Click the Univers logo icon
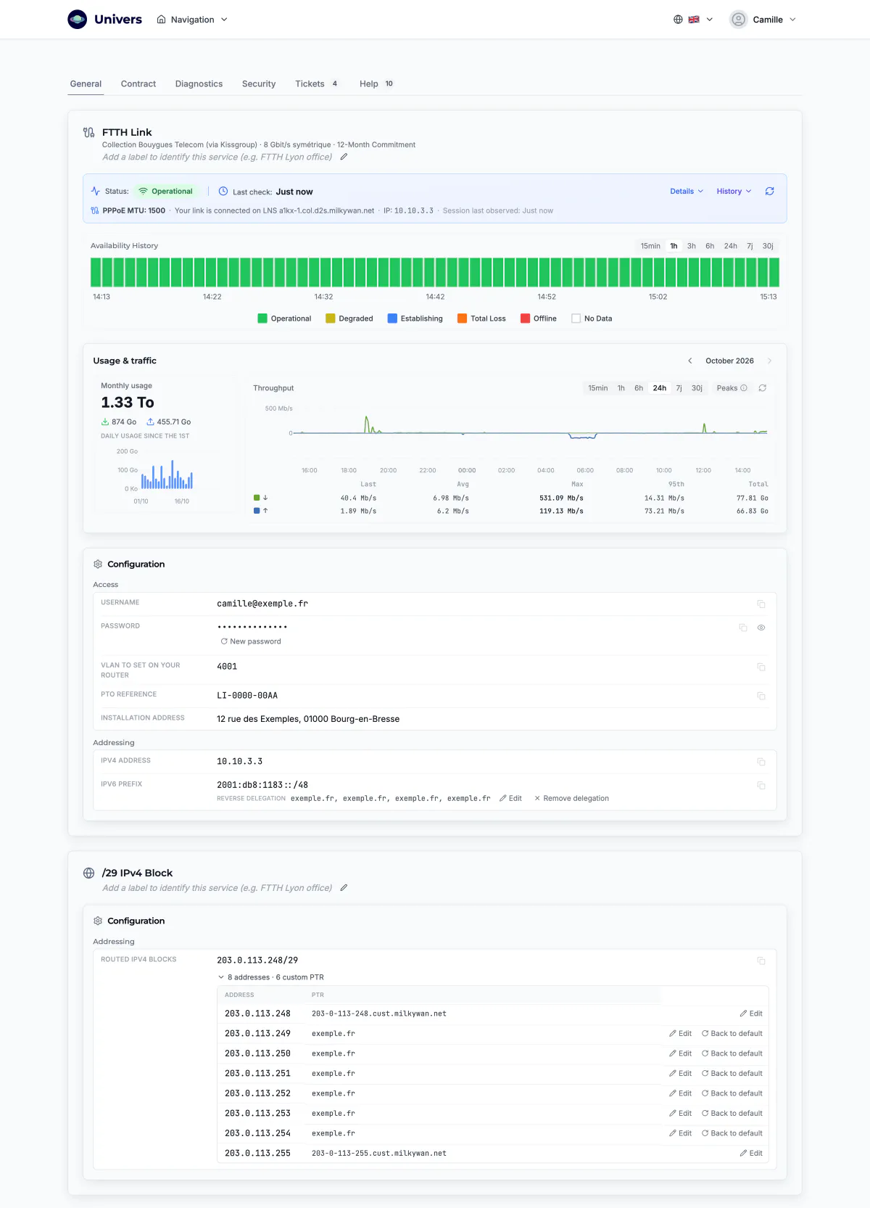 coord(78,20)
